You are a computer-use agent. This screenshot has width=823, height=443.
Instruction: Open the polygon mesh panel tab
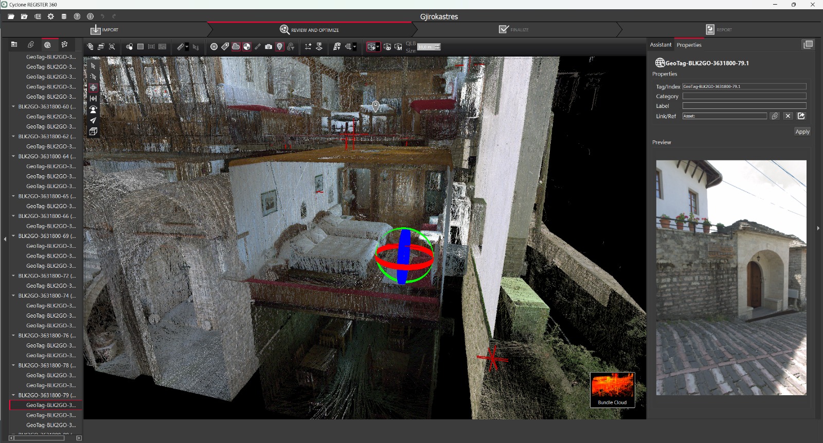[x=64, y=45]
